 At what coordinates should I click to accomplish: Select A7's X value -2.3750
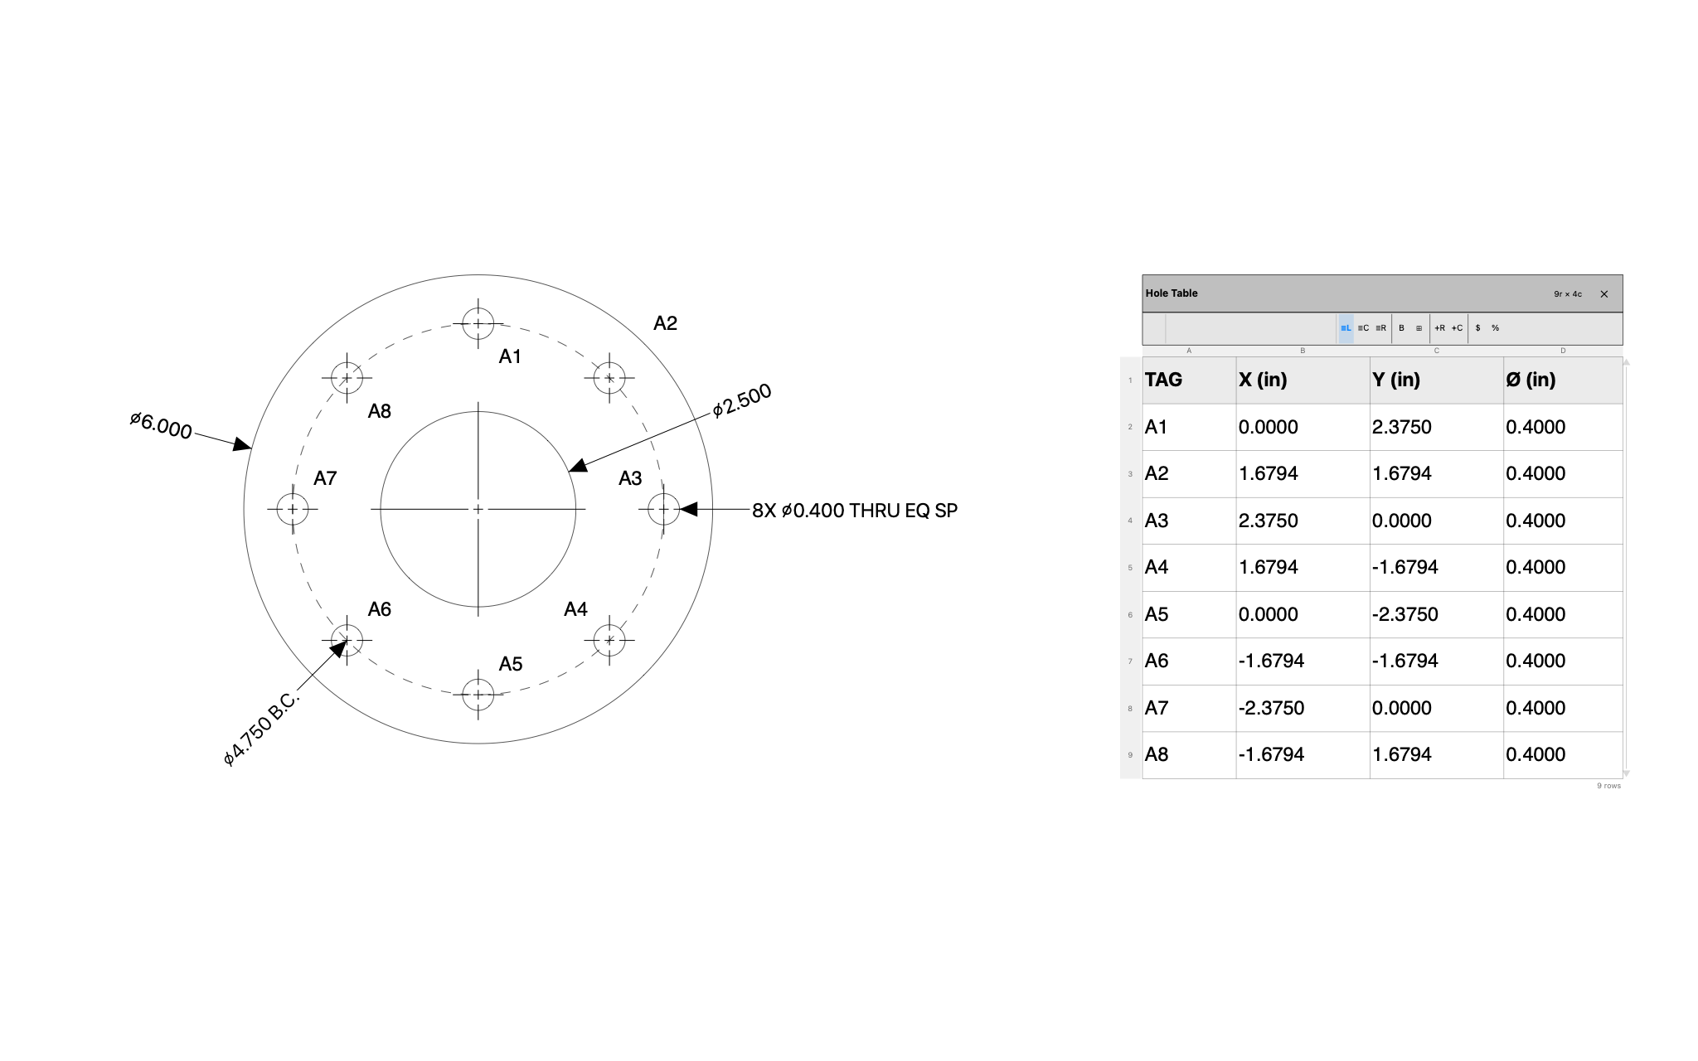click(x=1303, y=709)
